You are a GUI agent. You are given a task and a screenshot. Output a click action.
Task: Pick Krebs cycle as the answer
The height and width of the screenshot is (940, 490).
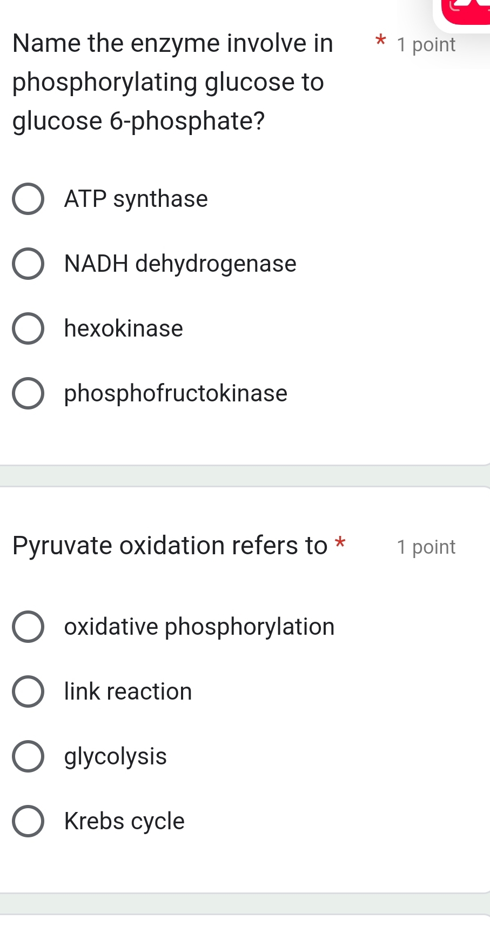pos(30,822)
